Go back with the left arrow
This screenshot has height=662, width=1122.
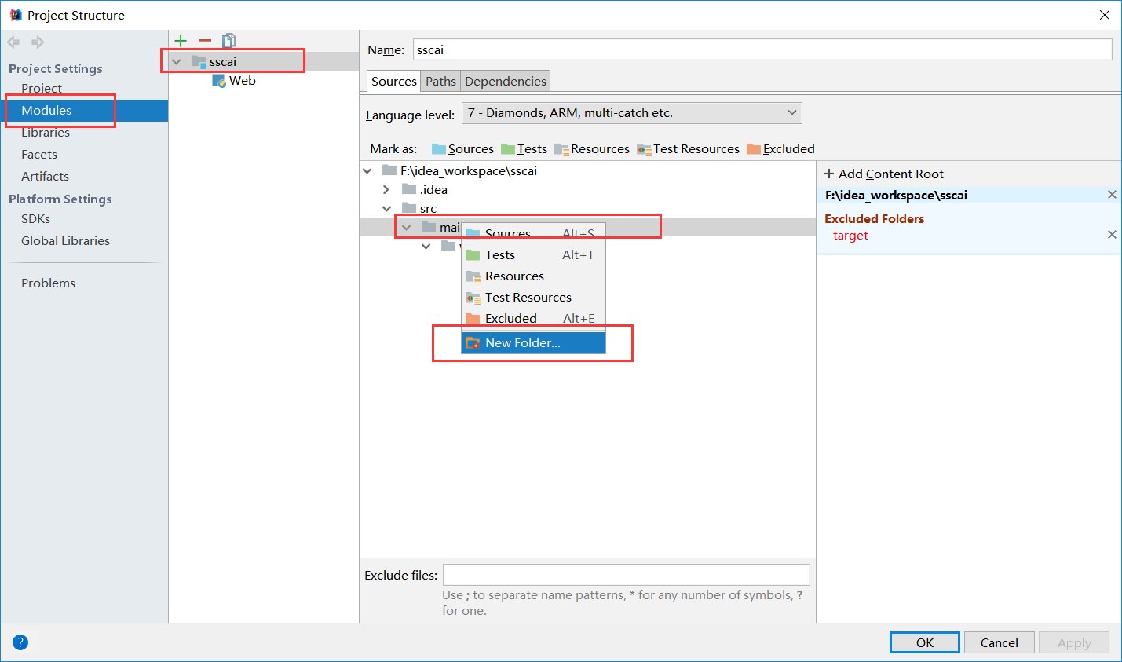13,42
